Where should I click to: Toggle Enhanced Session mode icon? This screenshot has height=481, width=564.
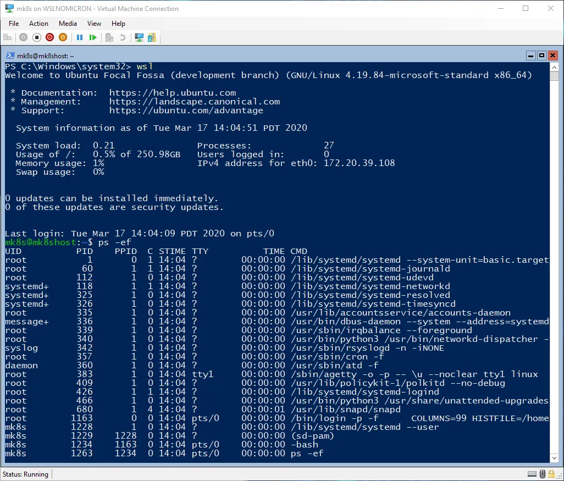point(139,37)
